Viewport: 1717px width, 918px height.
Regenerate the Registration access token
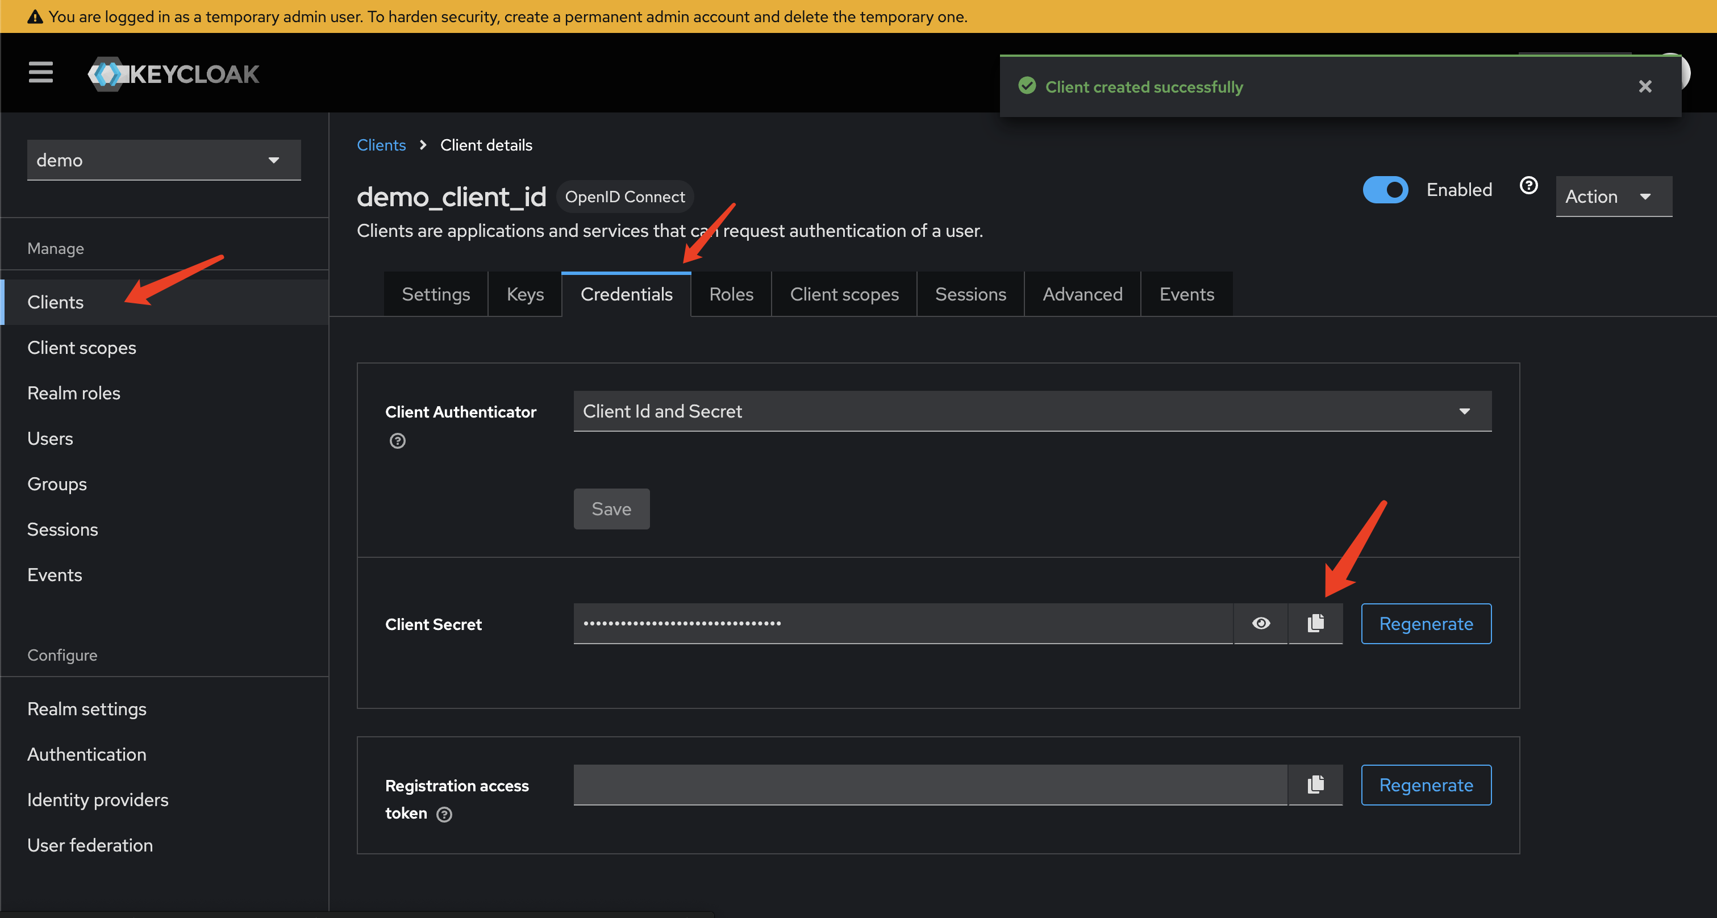(1426, 785)
